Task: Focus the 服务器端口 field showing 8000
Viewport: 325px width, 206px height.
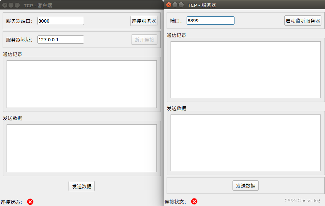Action: coord(61,21)
